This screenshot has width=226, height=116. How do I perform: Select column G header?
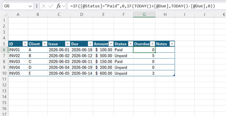coord(144,14)
